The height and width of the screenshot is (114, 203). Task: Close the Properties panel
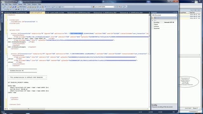[x=176, y=13]
